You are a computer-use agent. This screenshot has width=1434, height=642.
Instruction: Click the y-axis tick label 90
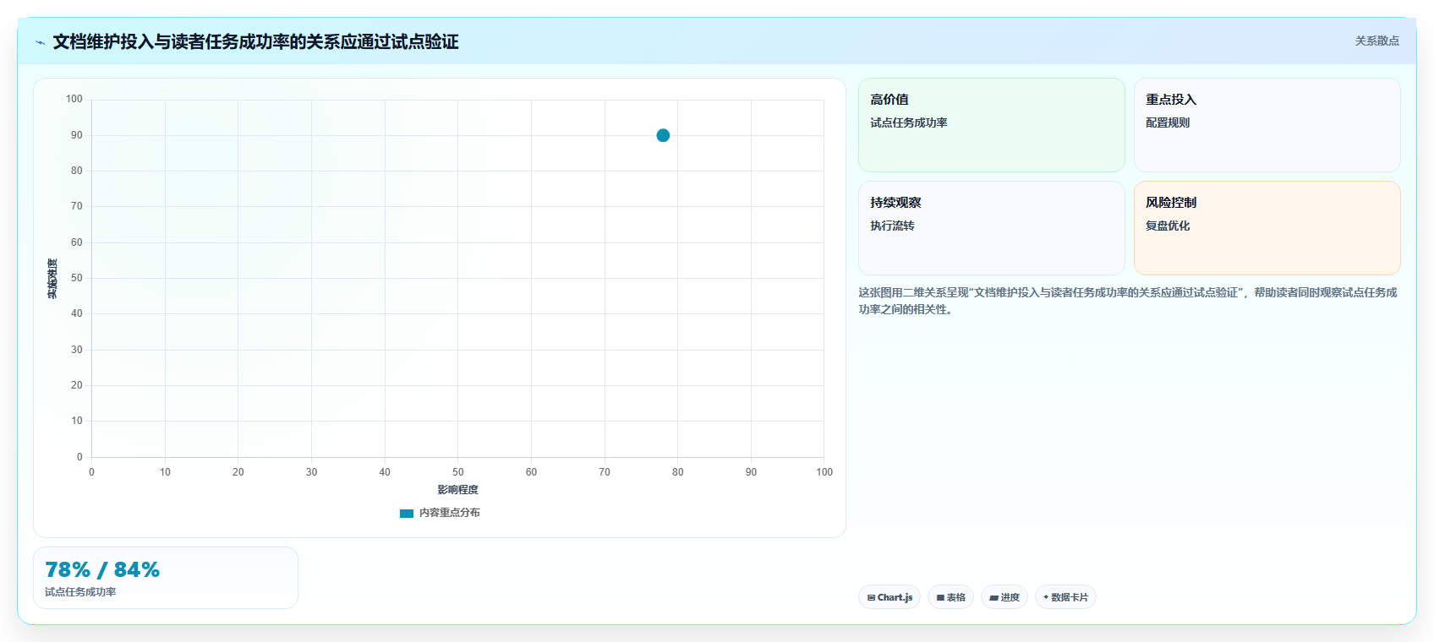coord(77,135)
